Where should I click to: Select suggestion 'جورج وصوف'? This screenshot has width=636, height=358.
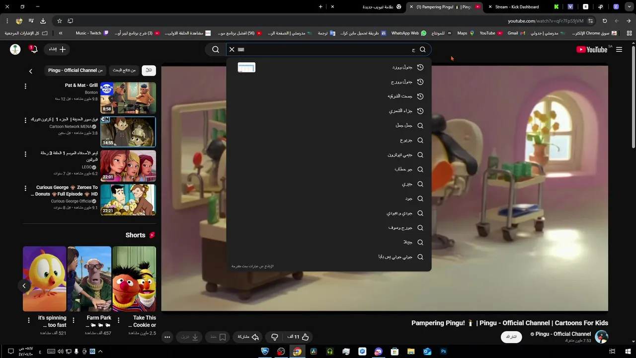click(x=329, y=228)
